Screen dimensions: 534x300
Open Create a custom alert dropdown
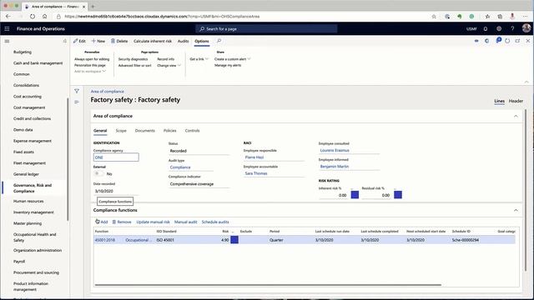[233, 59]
